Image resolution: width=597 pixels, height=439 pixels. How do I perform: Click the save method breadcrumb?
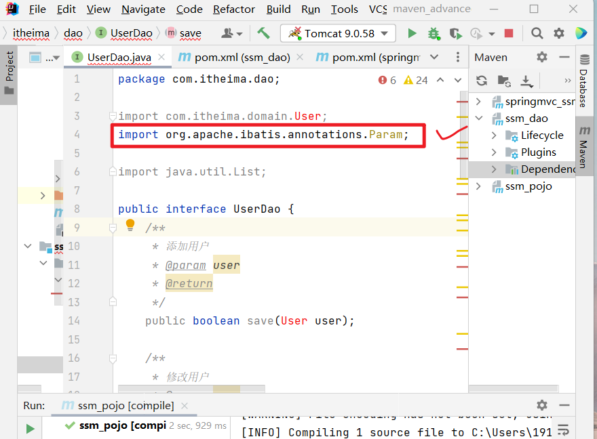184,33
